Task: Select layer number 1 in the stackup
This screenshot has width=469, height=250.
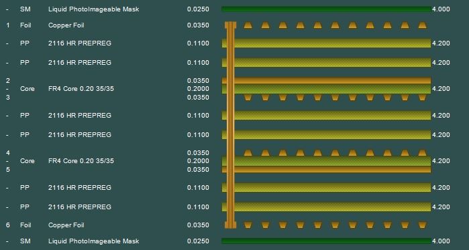Action: click(8, 25)
